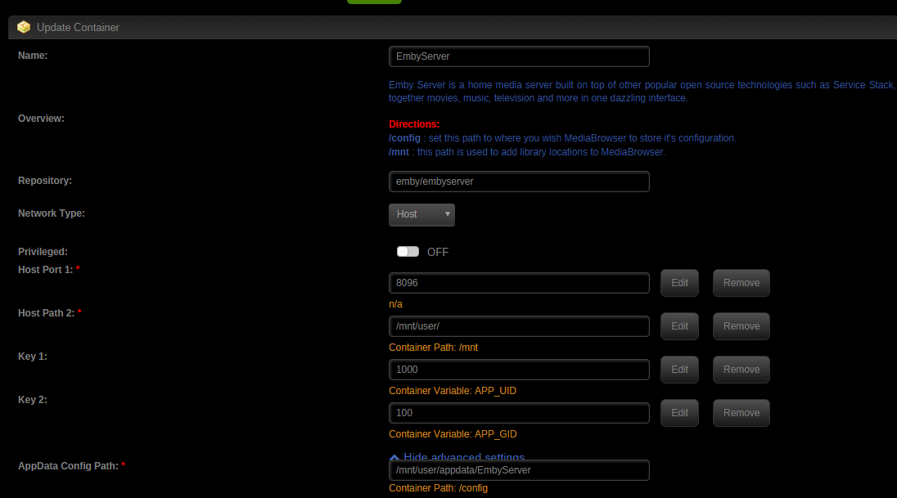897x498 pixels.
Task: Remove Host Port 1 entry
Action: (x=741, y=282)
